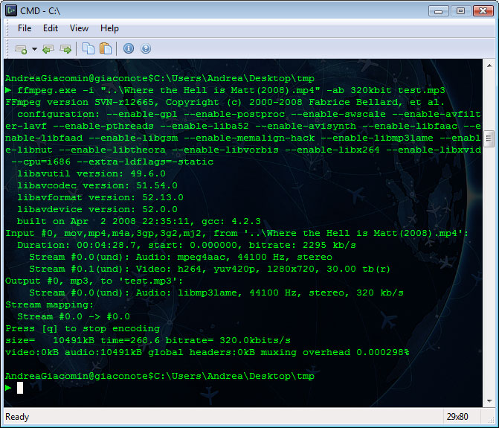This screenshot has width=499, height=428.
Task: Click the Paste clipboard icon
Action: 106,49
